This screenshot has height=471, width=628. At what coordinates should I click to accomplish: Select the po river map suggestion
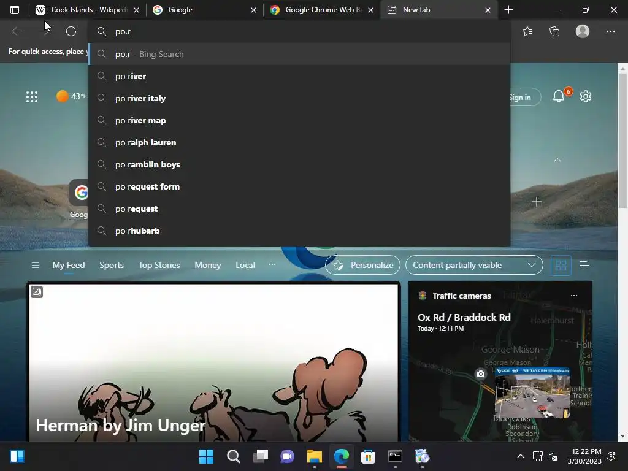tap(299, 120)
